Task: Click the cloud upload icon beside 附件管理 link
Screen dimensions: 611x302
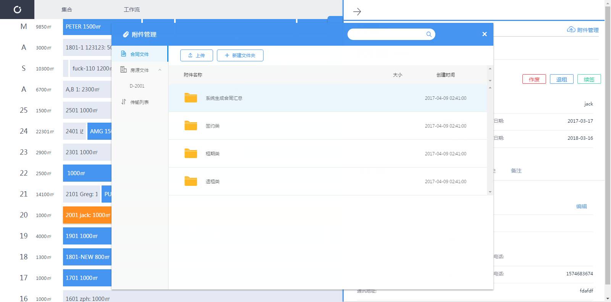Action: coord(571,30)
